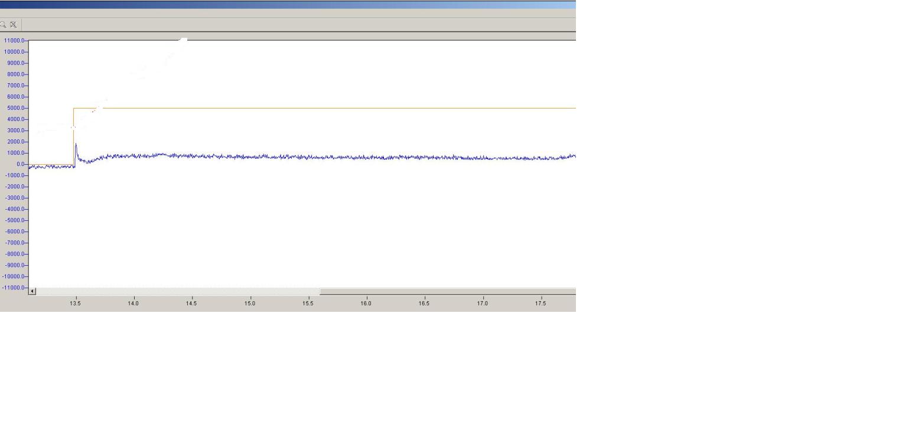The width and height of the screenshot is (902, 440).
Task: Click the blue signal spike peak
Action: click(76, 144)
